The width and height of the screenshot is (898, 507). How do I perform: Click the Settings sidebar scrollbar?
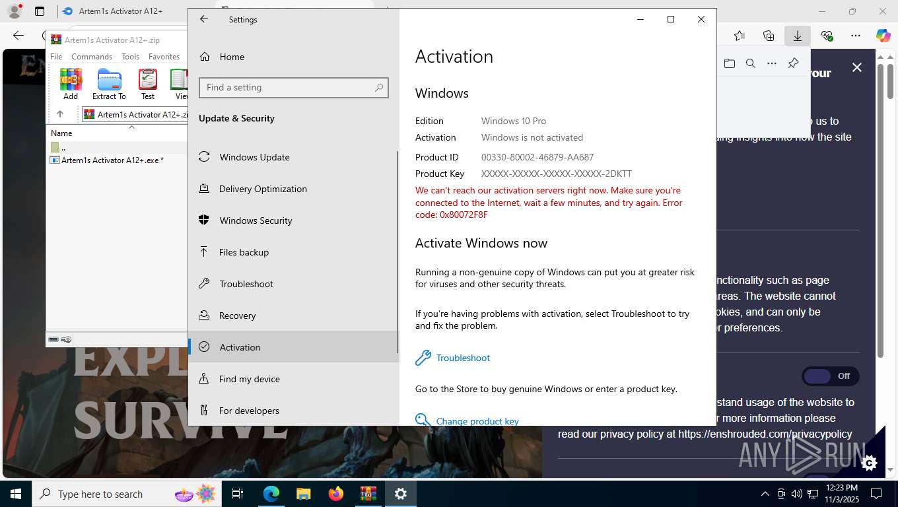coord(397,251)
